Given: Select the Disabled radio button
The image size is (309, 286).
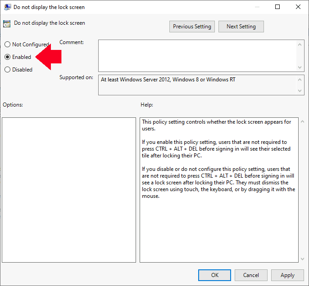Looking at the screenshot, I should pos(8,70).
